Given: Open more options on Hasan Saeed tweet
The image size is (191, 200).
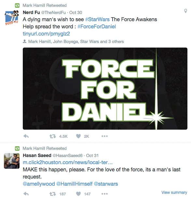Looking at the screenshot, I should [x=104, y=194].
